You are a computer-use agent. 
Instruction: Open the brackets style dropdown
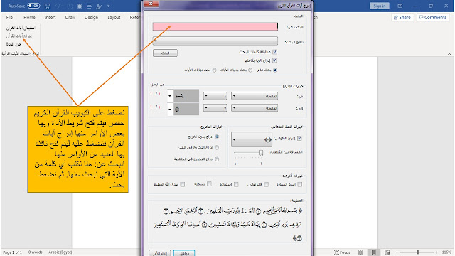click(x=252, y=139)
